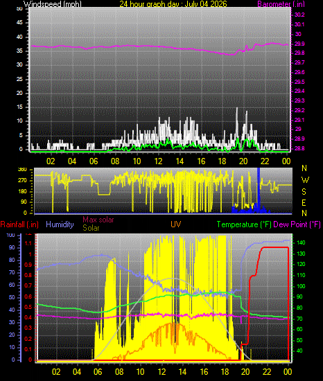Click the 29.4 barometer axis value
323x381 pixels.
(x=299, y=91)
